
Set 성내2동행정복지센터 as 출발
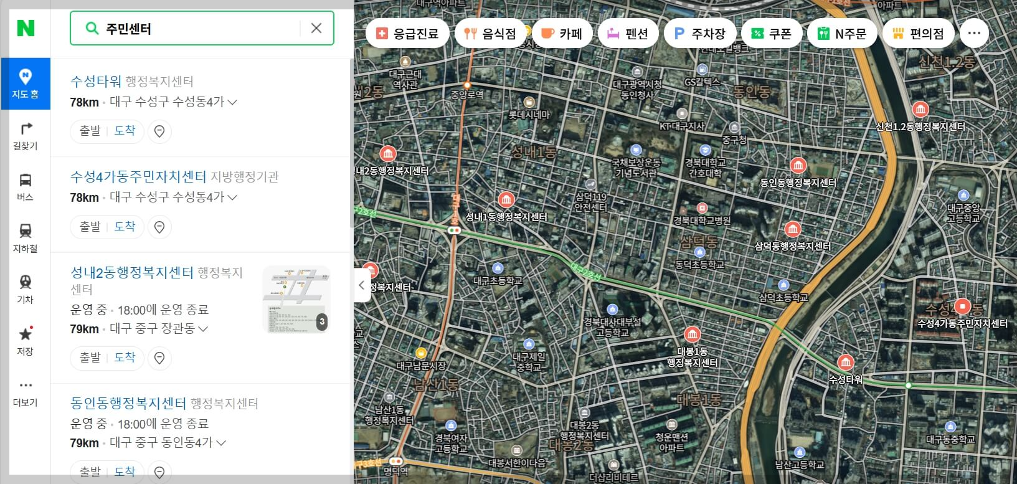pos(90,358)
